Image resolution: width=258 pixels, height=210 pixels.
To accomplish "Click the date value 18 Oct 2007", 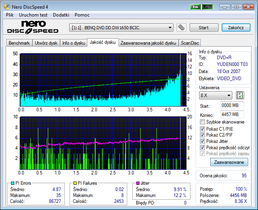I will click(x=228, y=71).
